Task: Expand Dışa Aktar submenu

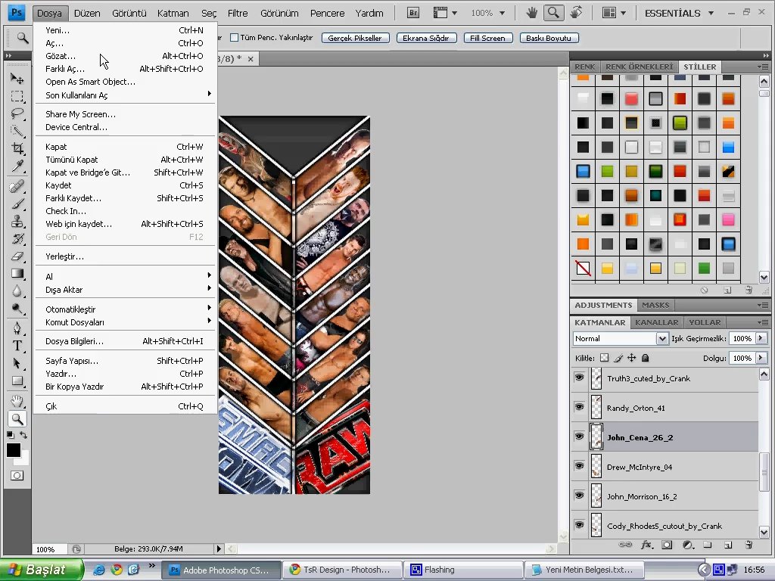Action: [x=126, y=290]
